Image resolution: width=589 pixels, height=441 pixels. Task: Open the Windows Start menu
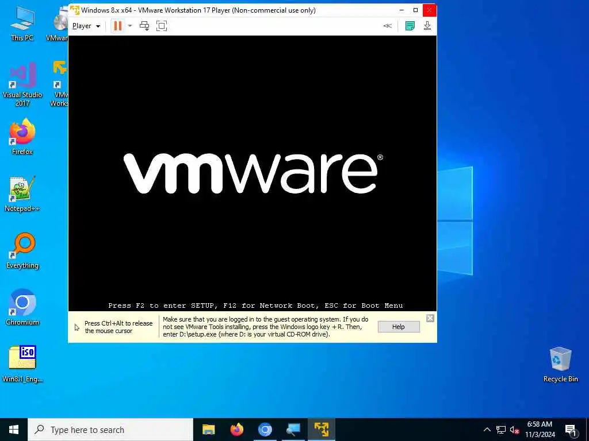(14, 430)
